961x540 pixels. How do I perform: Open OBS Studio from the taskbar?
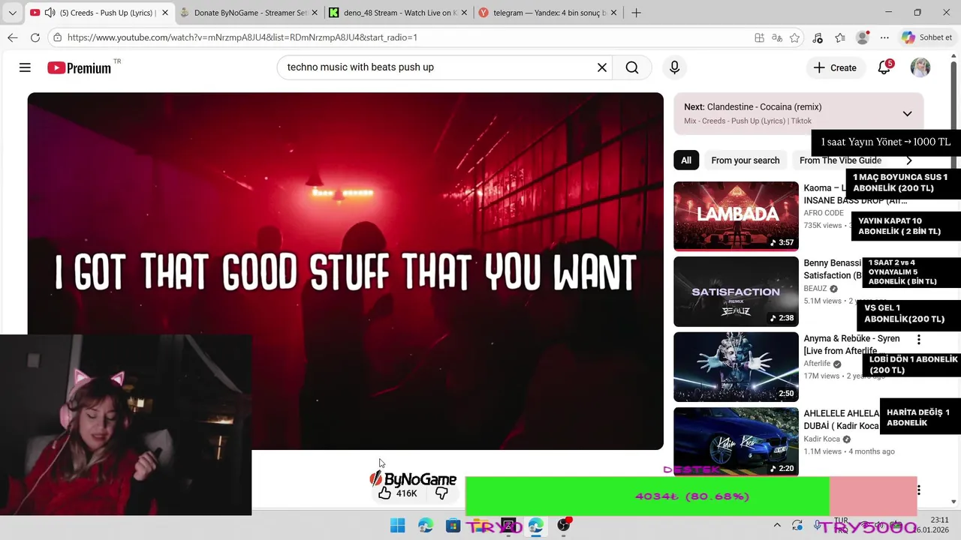tap(564, 526)
